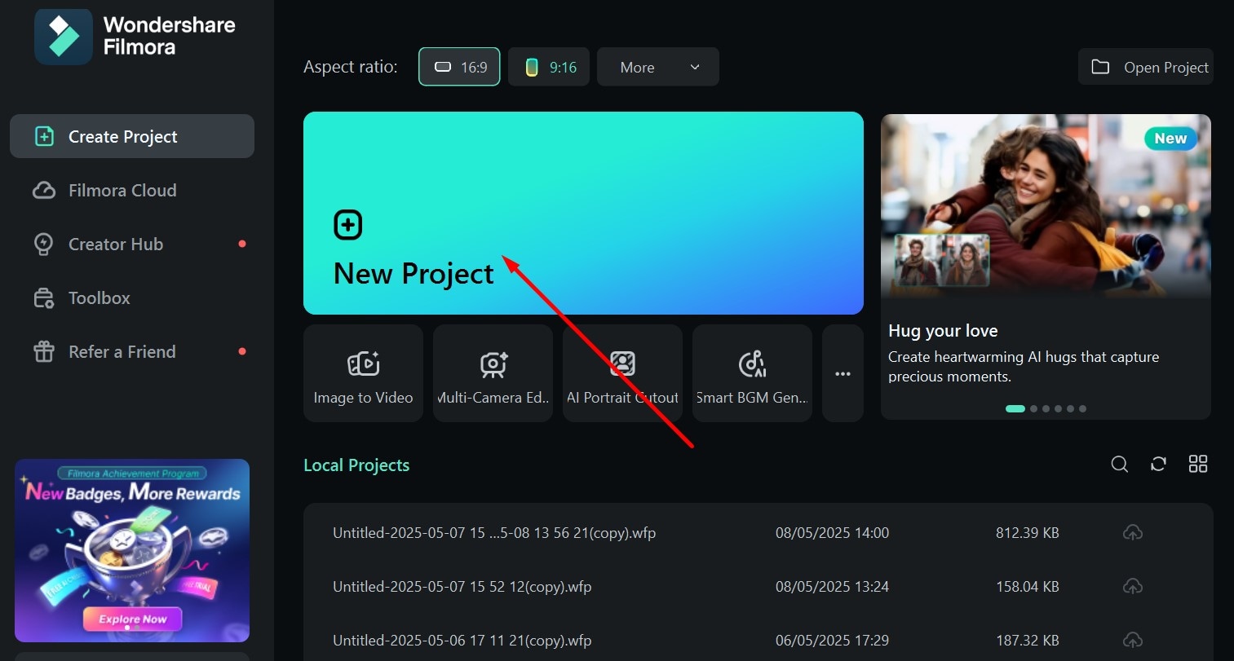
Task: Open project Untitled-2025-05-07 15 52 12(copy).wfp
Action: point(759,587)
